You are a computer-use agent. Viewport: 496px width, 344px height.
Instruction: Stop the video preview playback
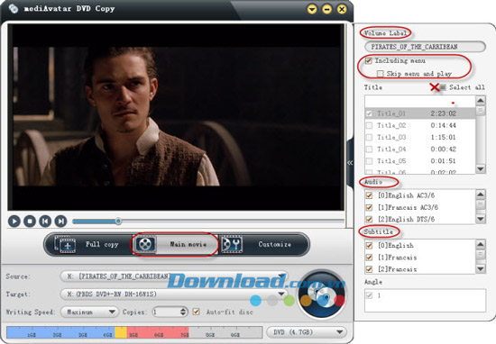click(x=30, y=222)
